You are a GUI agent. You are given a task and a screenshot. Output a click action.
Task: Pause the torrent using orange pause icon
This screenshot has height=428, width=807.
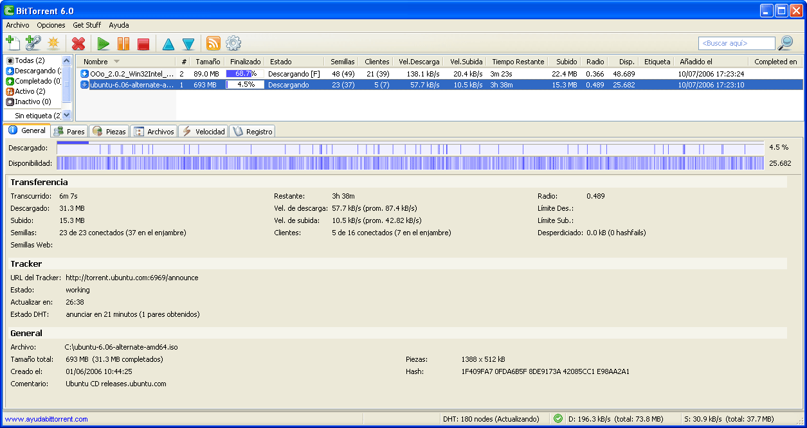point(123,44)
